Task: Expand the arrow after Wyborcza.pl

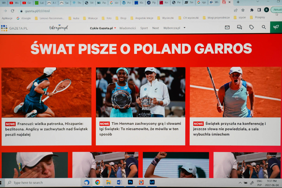Action: coord(184,28)
